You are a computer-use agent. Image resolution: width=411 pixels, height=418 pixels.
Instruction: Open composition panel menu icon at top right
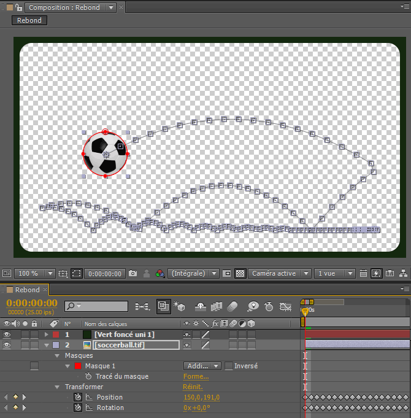pos(405,6)
